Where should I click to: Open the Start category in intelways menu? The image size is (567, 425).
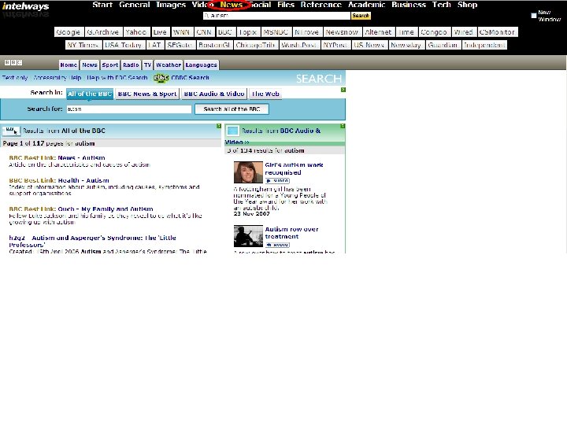[x=102, y=5]
